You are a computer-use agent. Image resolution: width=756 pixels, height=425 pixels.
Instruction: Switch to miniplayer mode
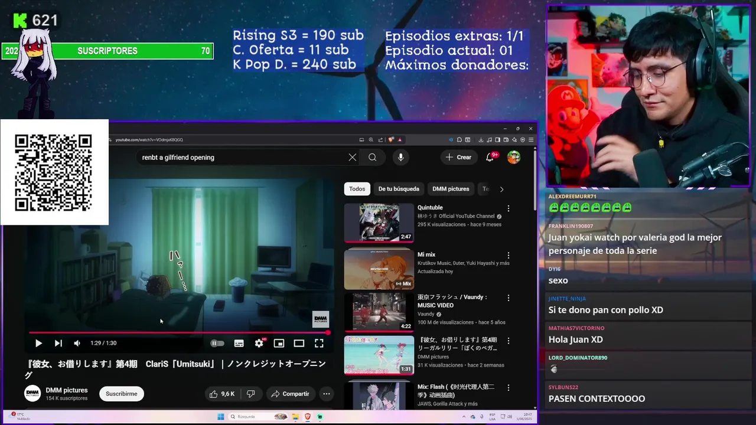tap(279, 343)
